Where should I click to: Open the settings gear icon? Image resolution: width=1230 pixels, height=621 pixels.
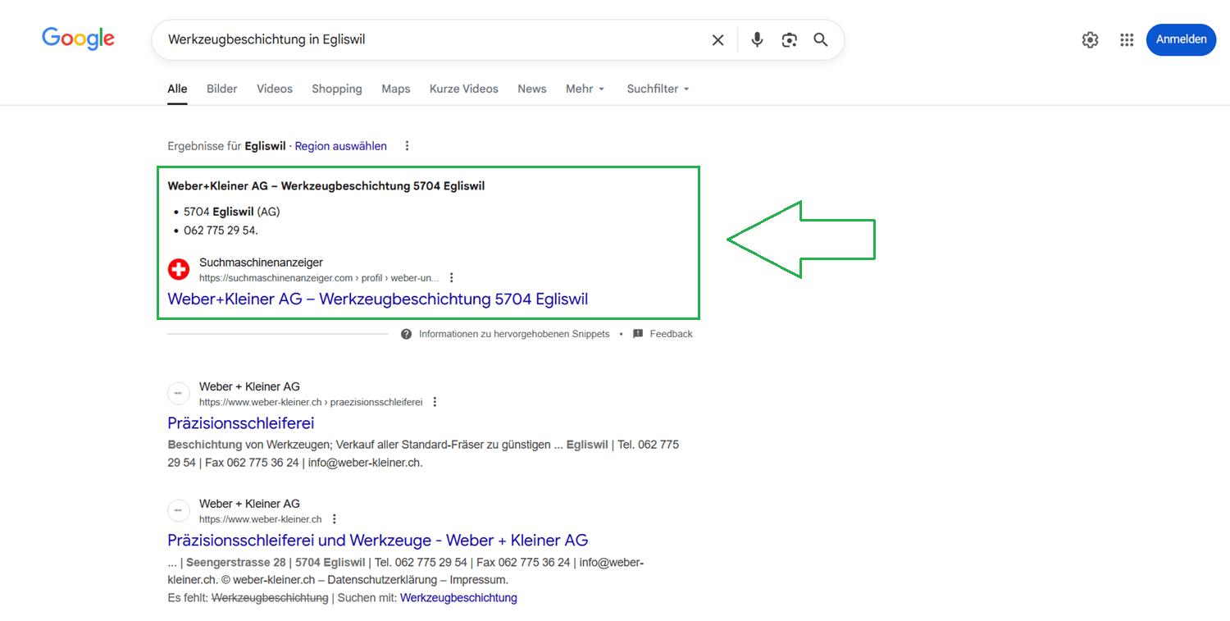coord(1090,40)
